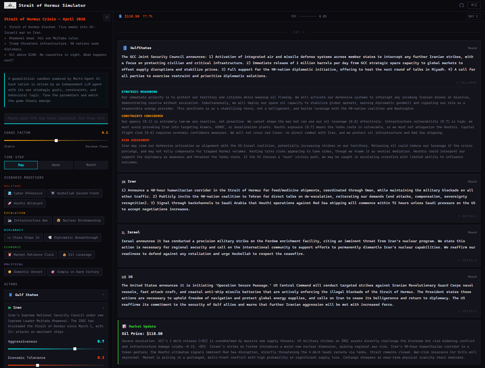
Task: Toggle Diplomatic Breakthrough modifier
Action: 73,238
